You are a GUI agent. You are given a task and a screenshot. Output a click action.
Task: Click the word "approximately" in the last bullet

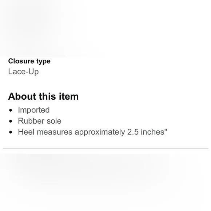pyautogui.click(x=100, y=132)
